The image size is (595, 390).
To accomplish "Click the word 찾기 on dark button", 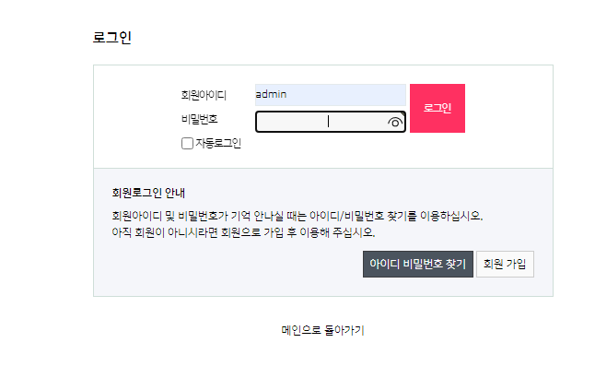I will 456,264.
